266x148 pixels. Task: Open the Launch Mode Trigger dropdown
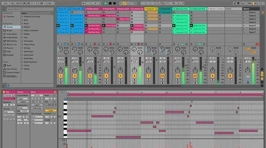[23, 99]
